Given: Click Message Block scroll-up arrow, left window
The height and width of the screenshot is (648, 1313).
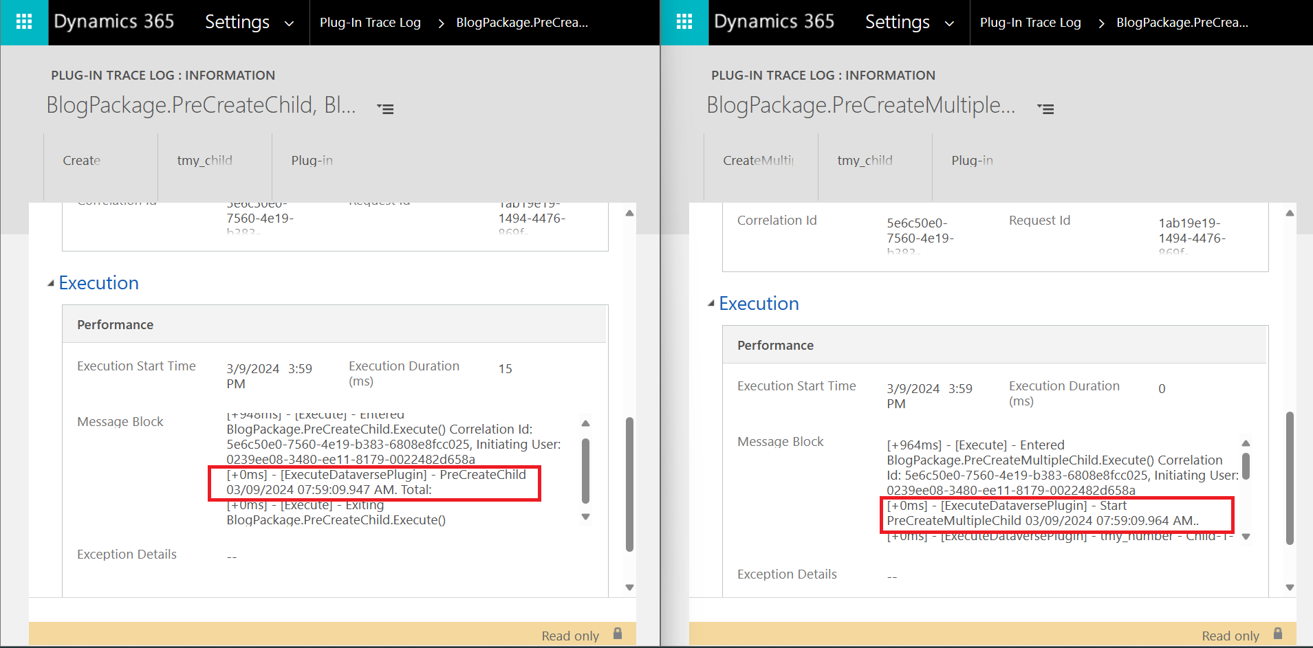Looking at the screenshot, I should click(x=585, y=423).
